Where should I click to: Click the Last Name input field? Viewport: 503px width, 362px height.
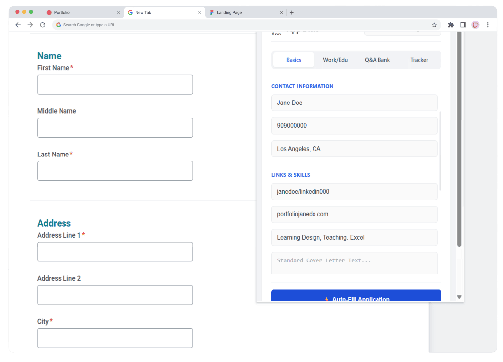click(x=115, y=171)
